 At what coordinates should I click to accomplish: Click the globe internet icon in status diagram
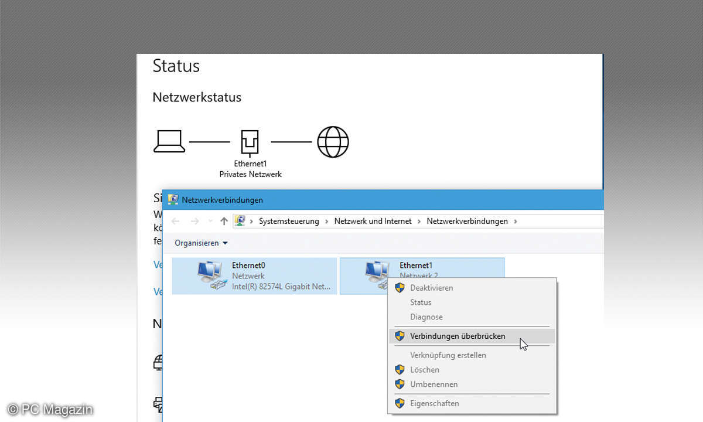(x=333, y=142)
